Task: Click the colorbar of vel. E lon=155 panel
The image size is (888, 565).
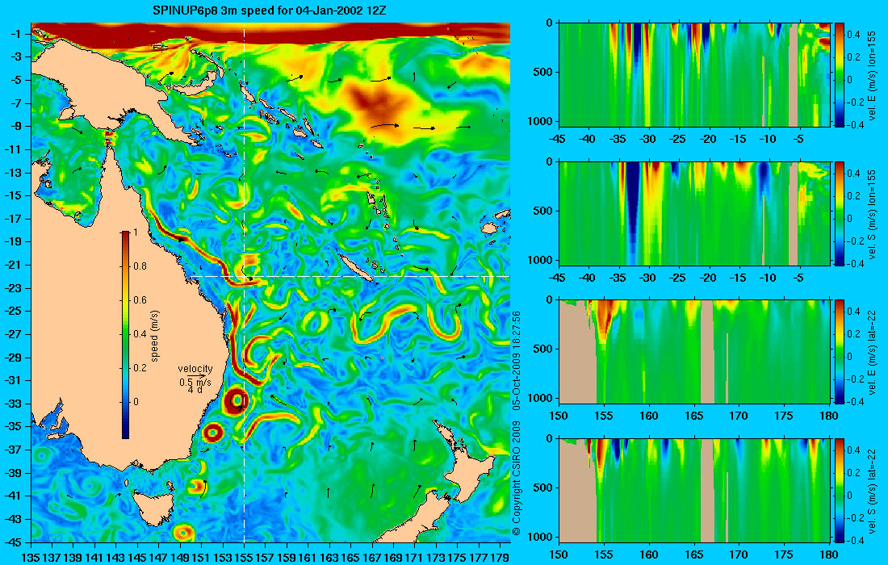Action: (840, 75)
